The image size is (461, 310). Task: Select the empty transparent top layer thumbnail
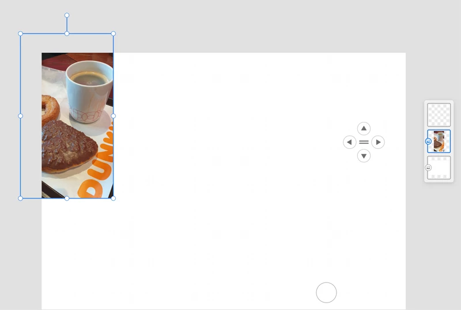click(x=439, y=115)
